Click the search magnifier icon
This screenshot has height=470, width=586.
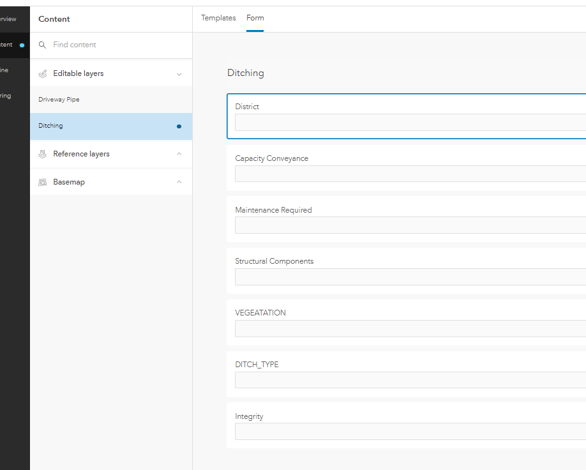point(43,45)
